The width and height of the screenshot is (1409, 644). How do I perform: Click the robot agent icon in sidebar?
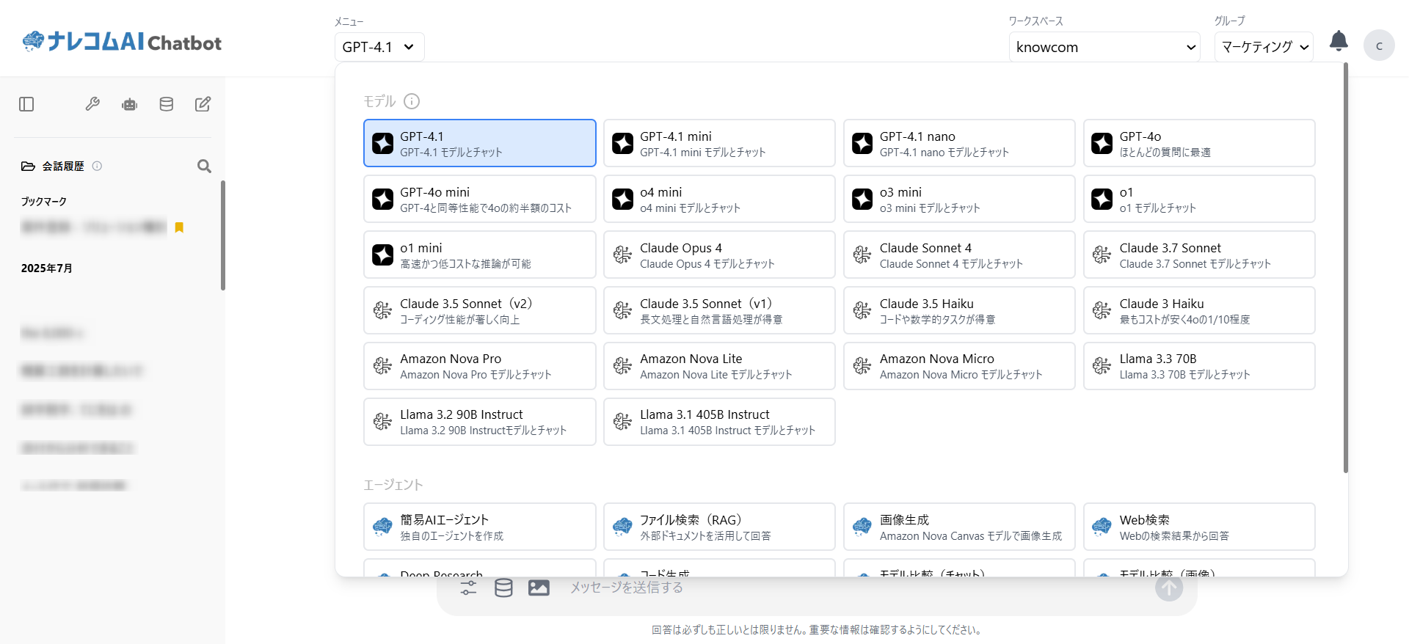130,104
